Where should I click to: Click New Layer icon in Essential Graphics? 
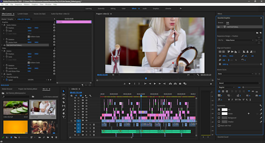click(260, 33)
